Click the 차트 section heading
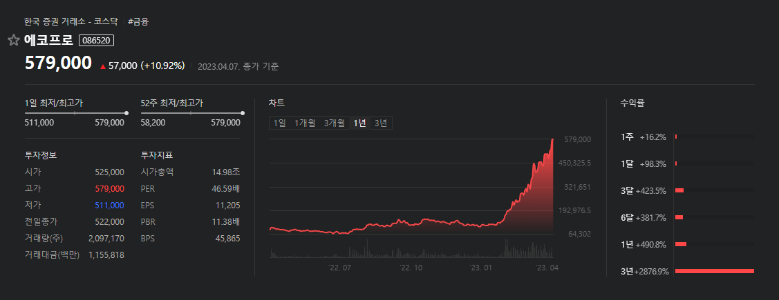Screen dimensions: 779x300 (x=276, y=103)
